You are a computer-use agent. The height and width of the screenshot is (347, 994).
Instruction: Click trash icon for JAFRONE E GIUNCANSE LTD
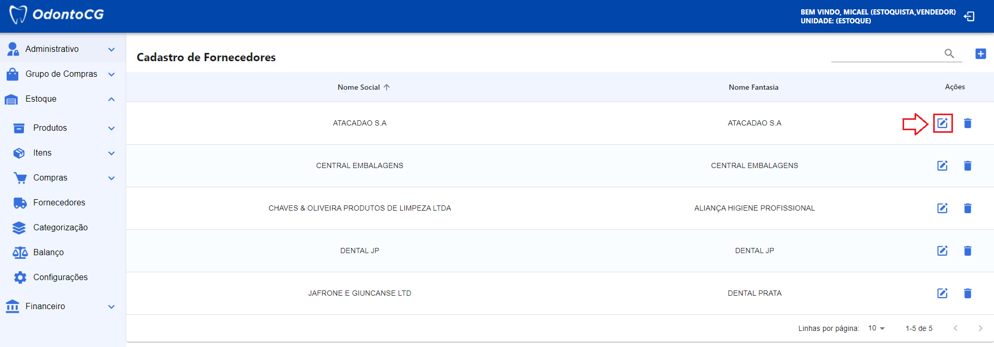(967, 294)
